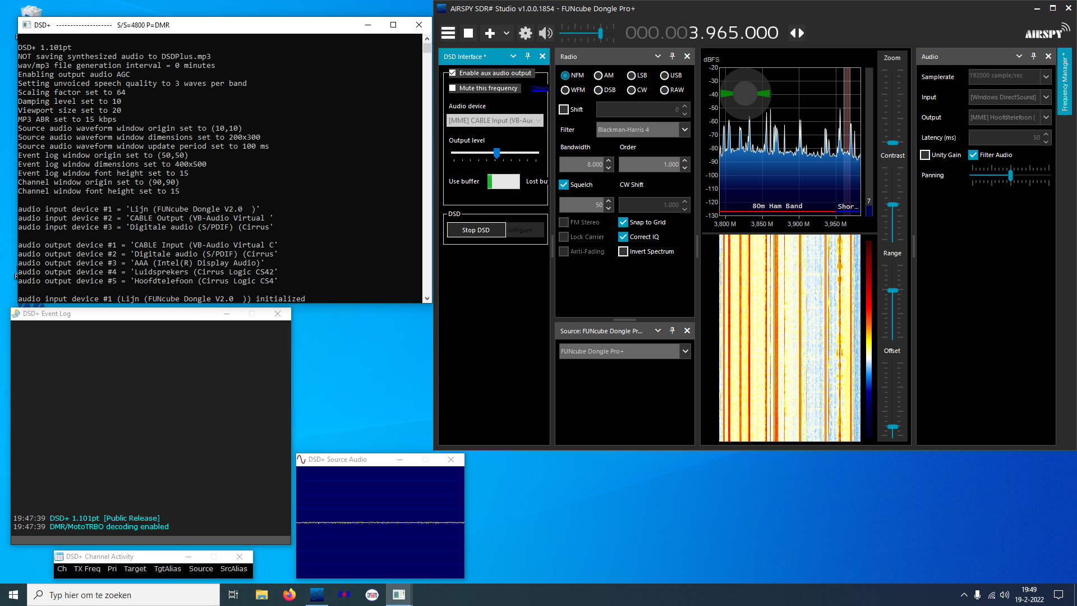Enable Unity Gain checkbox

(x=925, y=155)
